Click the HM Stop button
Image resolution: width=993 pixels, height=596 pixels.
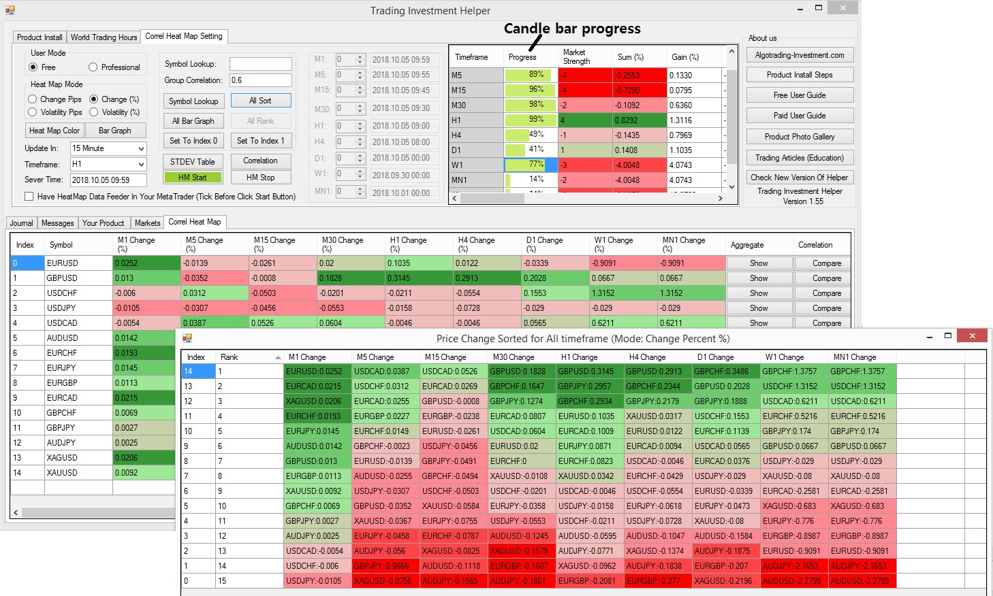click(x=260, y=178)
